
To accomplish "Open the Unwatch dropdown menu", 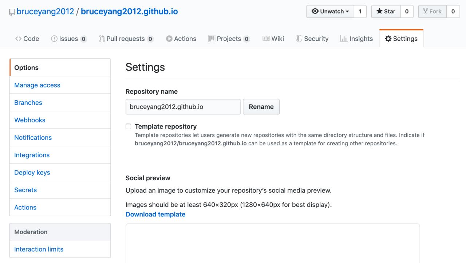I will pyautogui.click(x=330, y=11).
